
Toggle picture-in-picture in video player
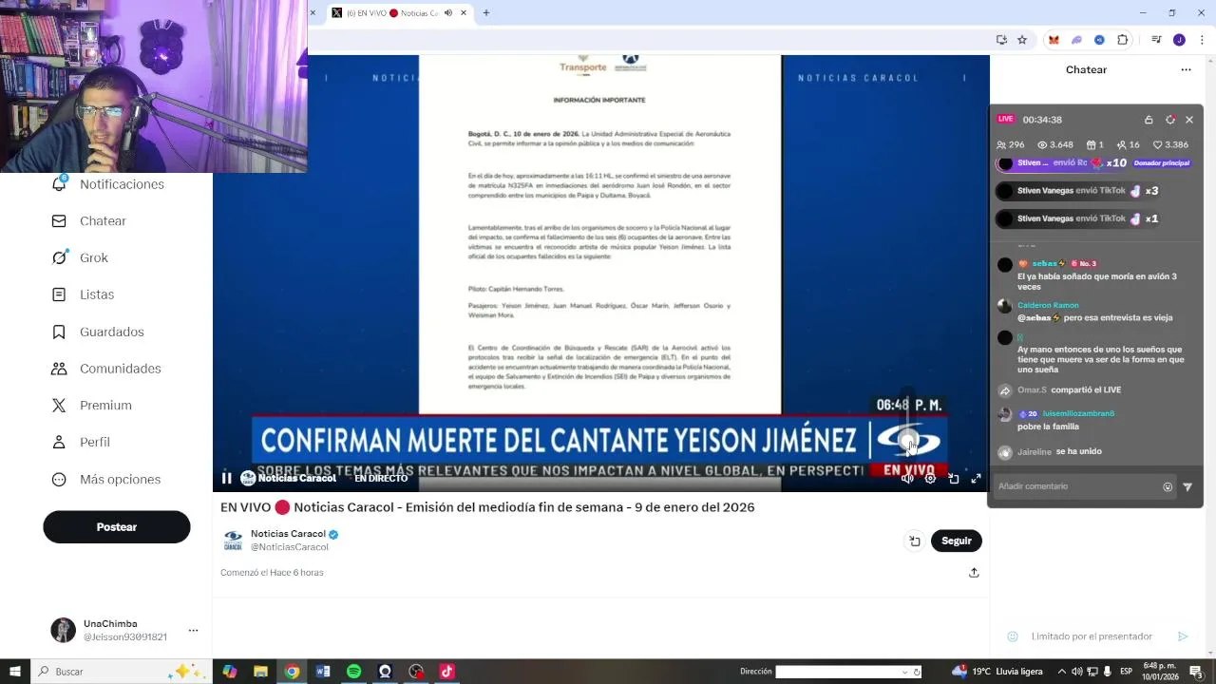(953, 479)
